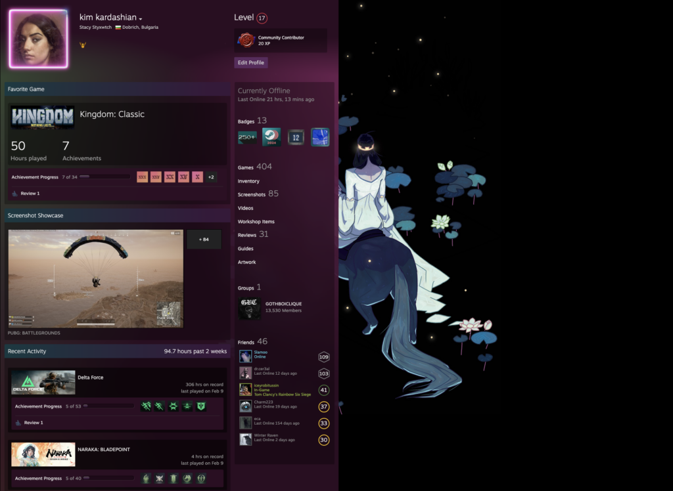This screenshot has height=491, width=673.
Task: Click the XXX achievement icon for Kingdom: Classic
Action: pyautogui.click(x=143, y=177)
